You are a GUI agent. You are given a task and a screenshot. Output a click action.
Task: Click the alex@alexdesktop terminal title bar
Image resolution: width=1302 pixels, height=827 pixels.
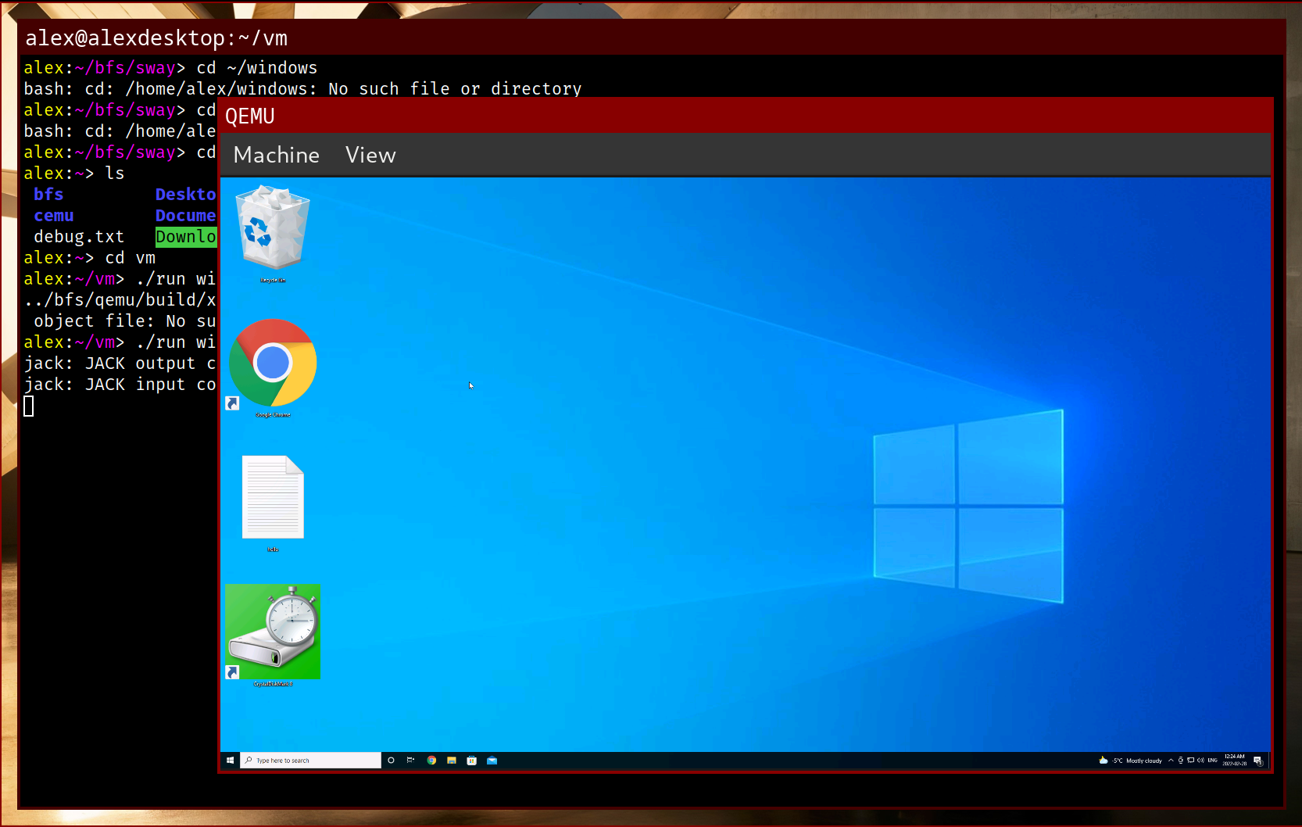(x=652, y=38)
